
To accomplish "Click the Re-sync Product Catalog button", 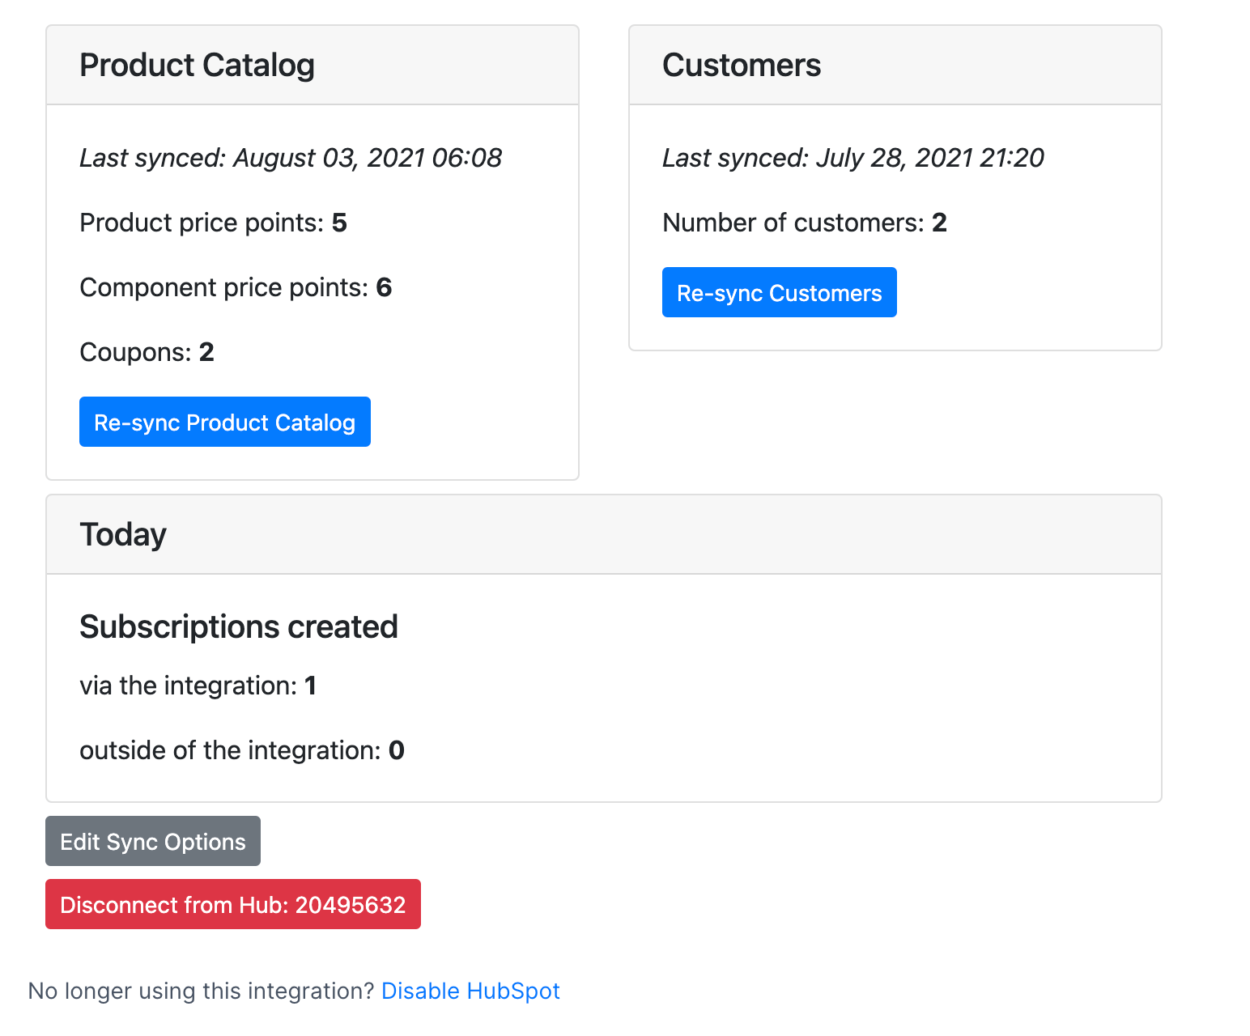I will (224, 422).
